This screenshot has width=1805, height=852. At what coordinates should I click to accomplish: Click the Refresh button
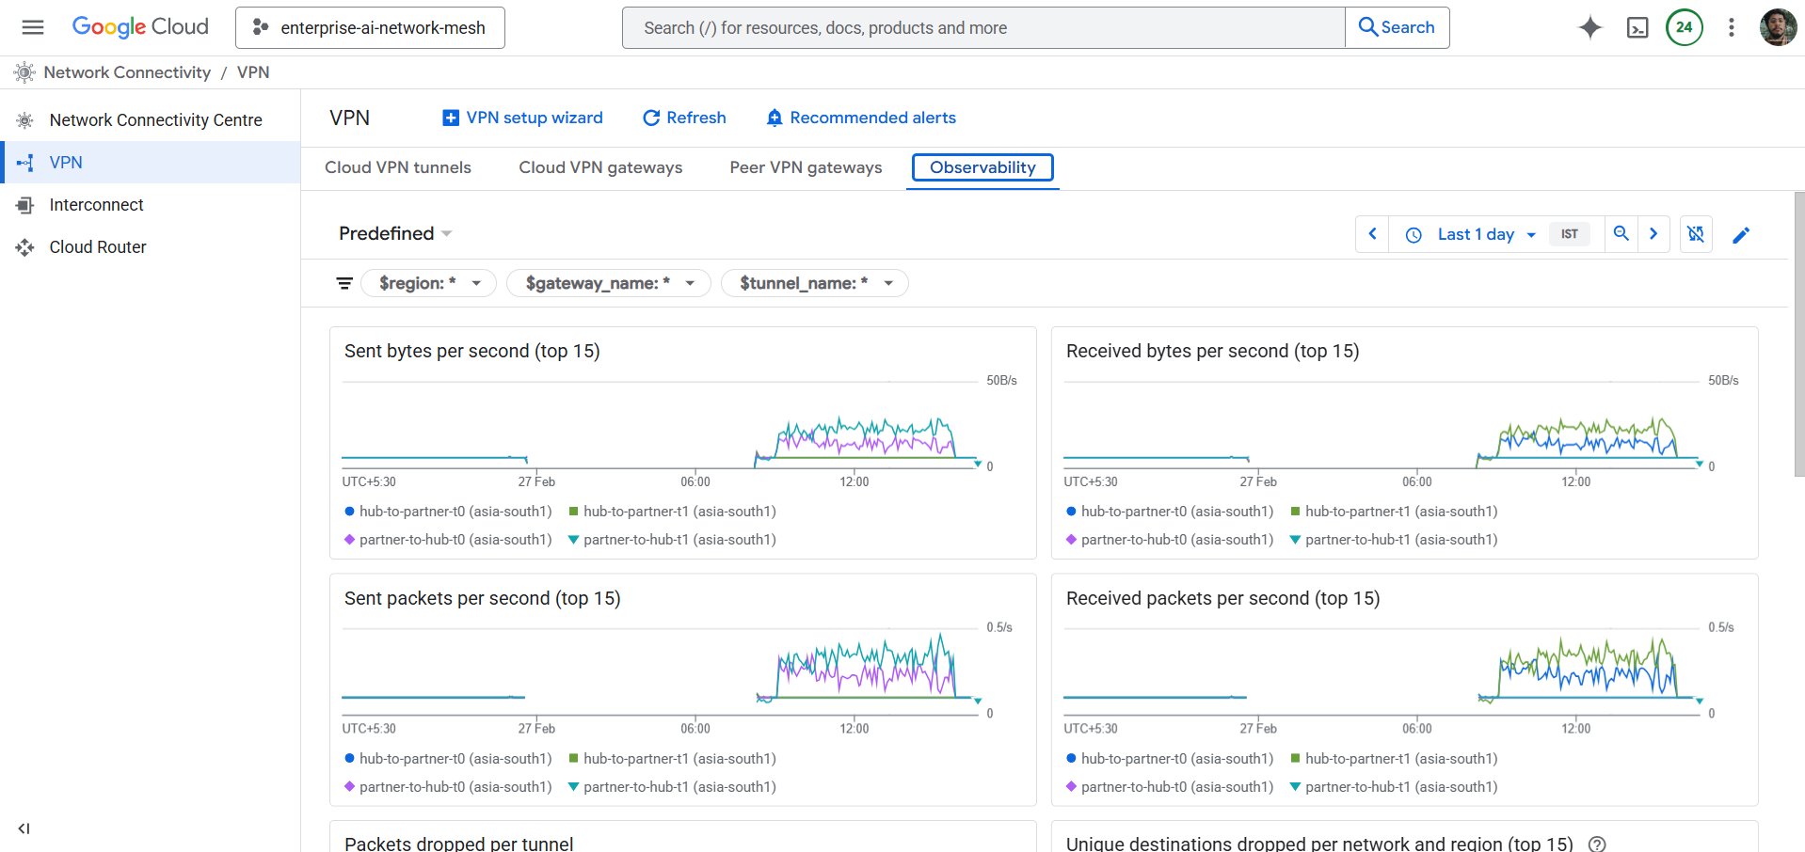pos(684,118)
